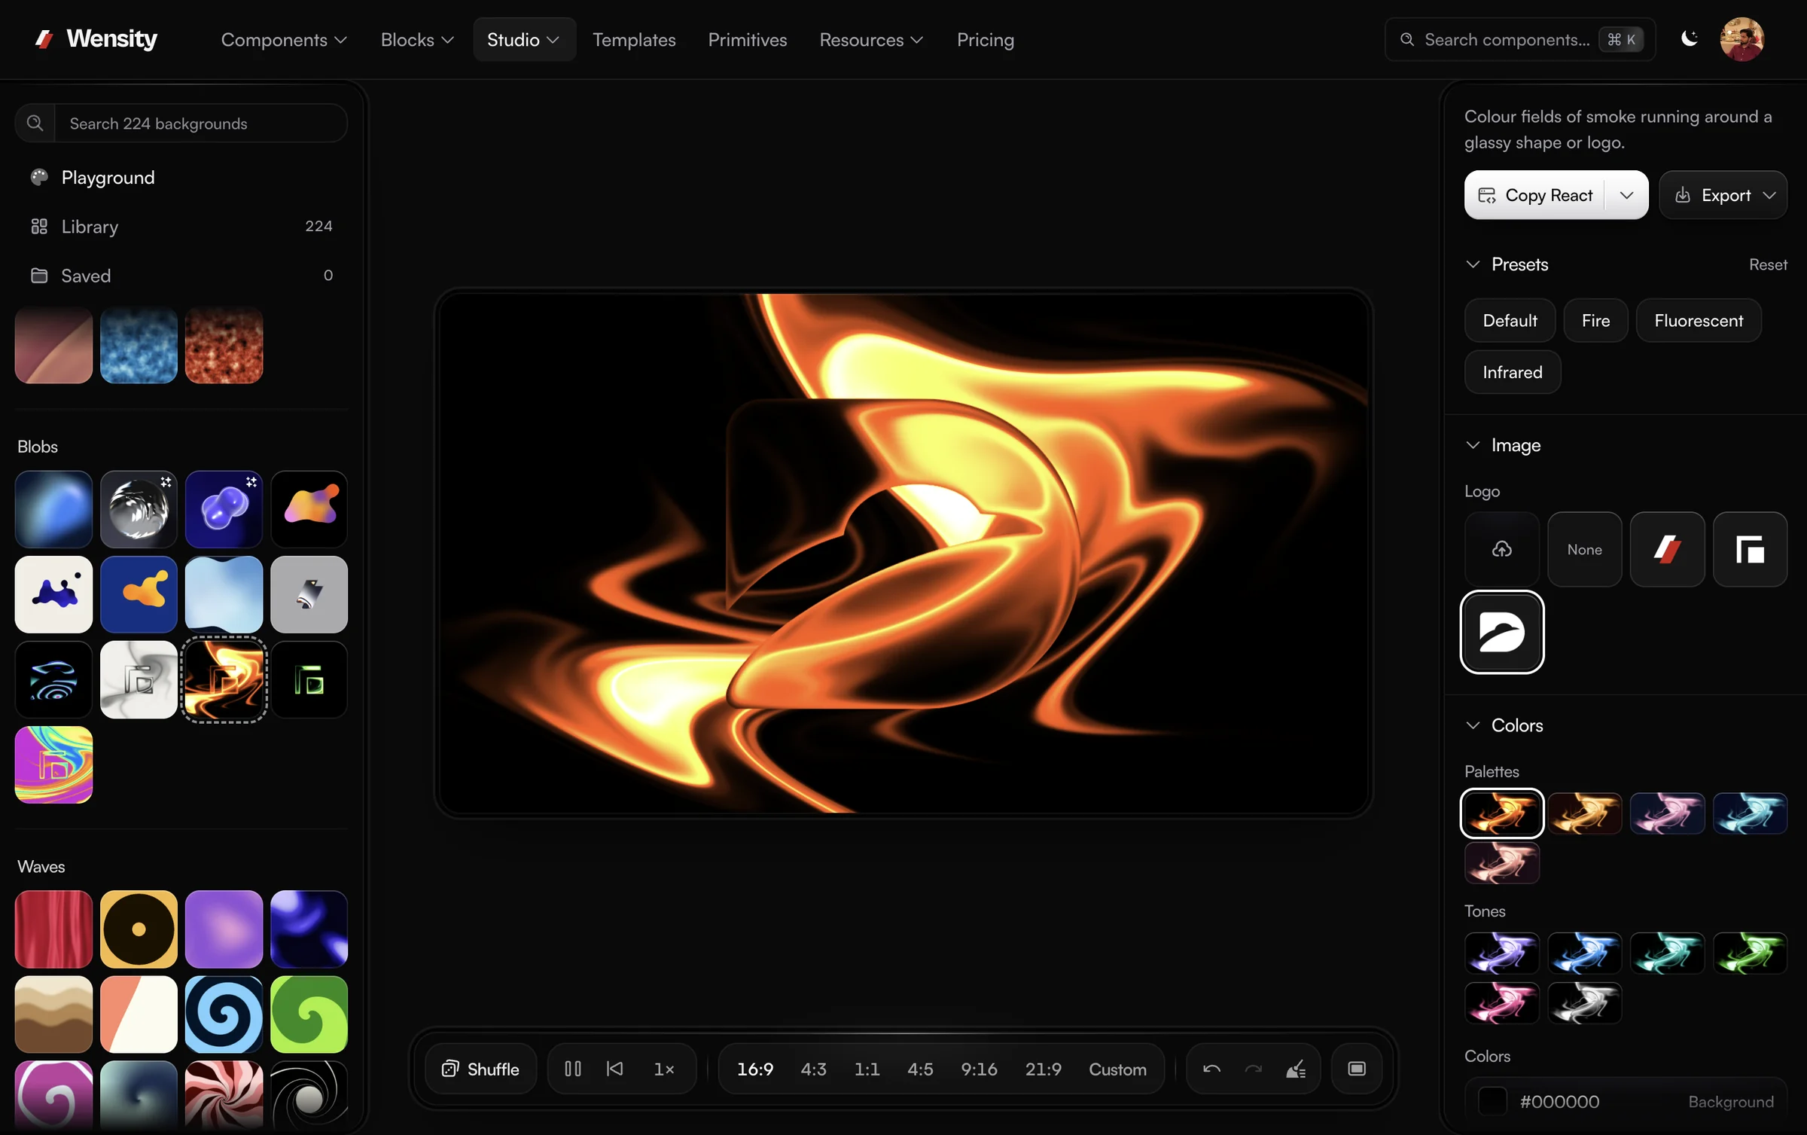
Task: Click Search 224 backgrounds field
Action: point(200,123)
